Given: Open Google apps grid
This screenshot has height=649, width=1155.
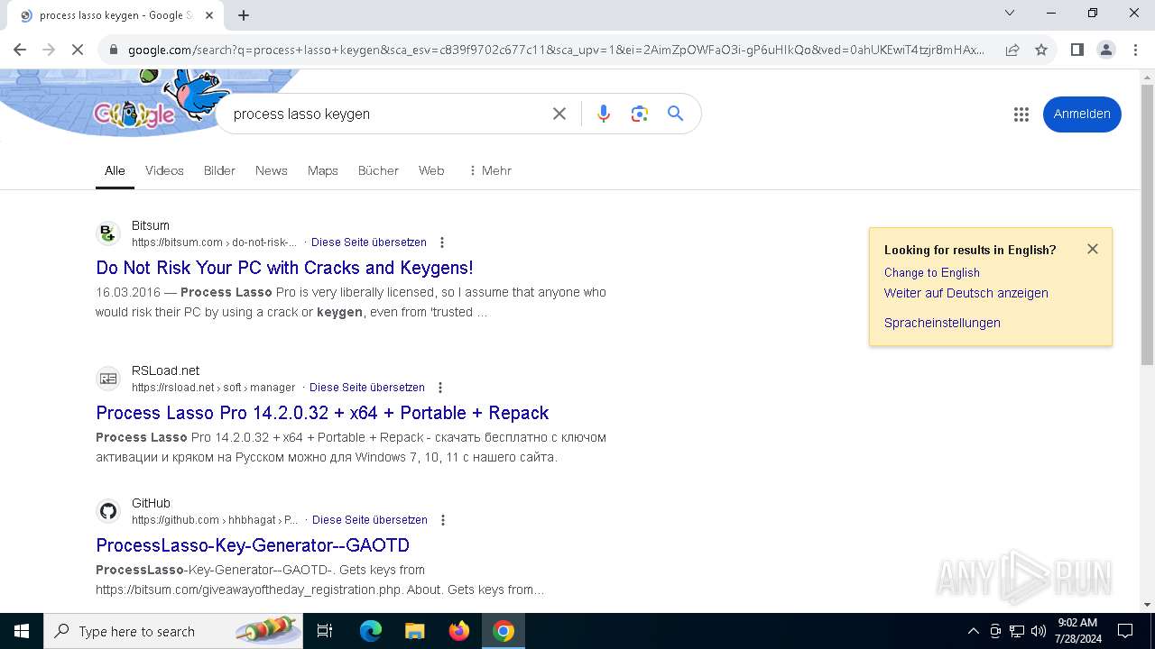Looking at the screenshot, I should tap(1021, 114).
